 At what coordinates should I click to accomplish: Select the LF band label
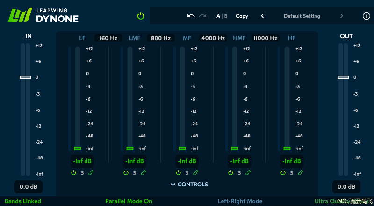click(82, 38)
